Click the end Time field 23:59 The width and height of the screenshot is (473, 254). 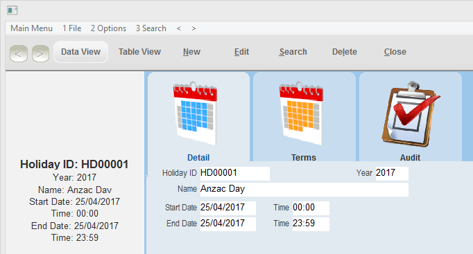pyautogui.click(x=311, y=224)
